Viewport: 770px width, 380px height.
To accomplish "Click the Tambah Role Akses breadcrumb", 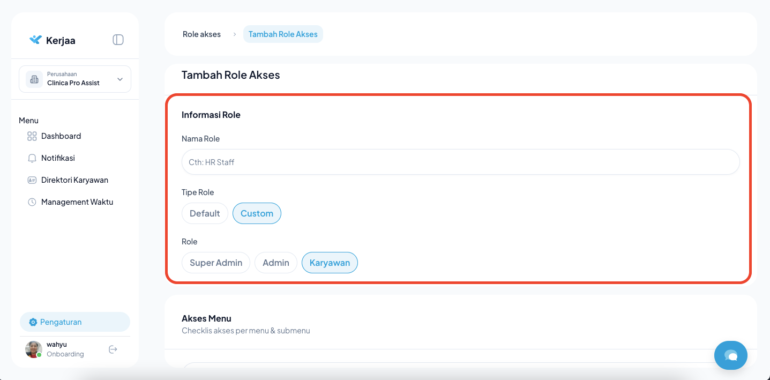I will pos(283,34).
